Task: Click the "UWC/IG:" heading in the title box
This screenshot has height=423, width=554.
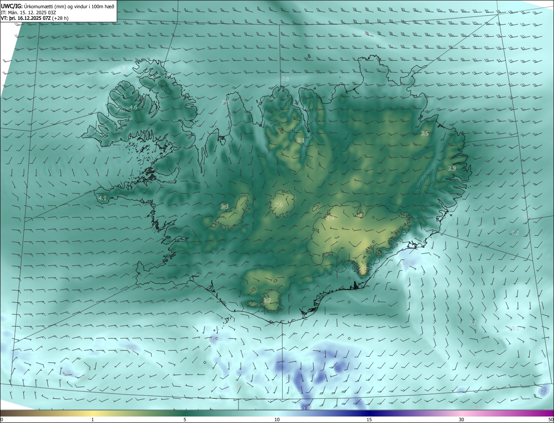Action: coord(11,6)
